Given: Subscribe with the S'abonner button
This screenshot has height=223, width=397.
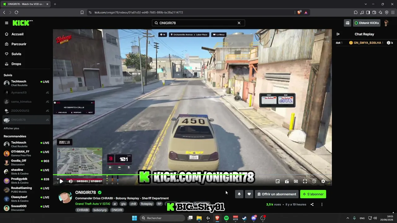Looking at the screenshot, I should [x=313, y=194].
